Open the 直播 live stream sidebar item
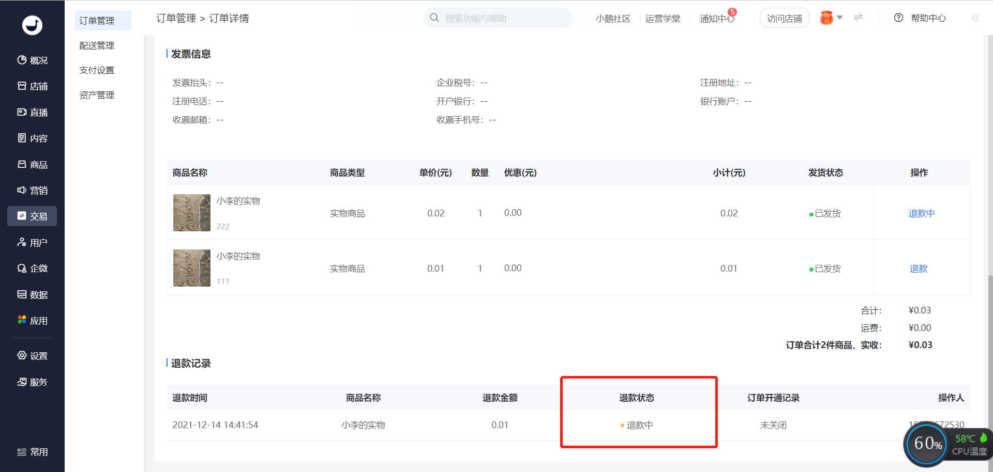This screenshot has width=993, height=472. (32, 112)
